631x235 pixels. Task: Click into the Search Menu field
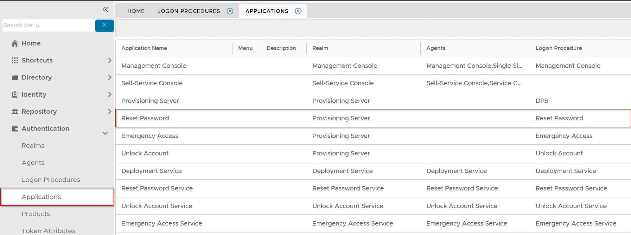[x=48, y=25]
